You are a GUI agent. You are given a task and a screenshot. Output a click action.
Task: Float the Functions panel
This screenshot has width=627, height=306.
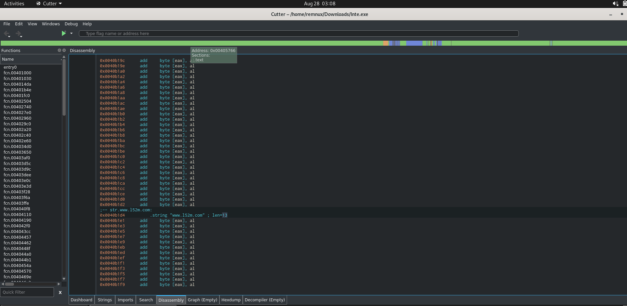coord(59,50)
